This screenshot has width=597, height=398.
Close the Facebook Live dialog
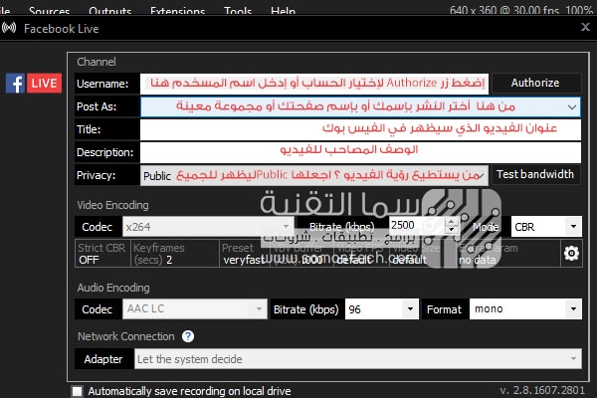(585, 27)
